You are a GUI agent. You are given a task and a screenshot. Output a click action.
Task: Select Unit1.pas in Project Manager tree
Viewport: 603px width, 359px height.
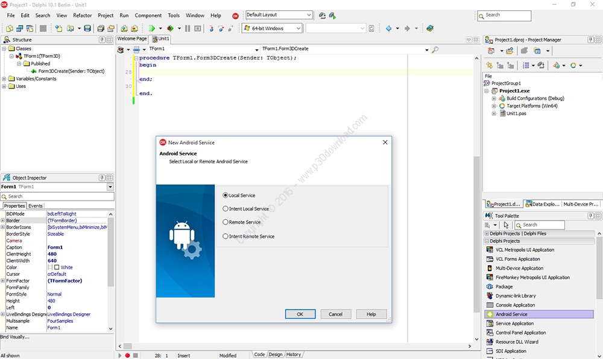(516, 113)
